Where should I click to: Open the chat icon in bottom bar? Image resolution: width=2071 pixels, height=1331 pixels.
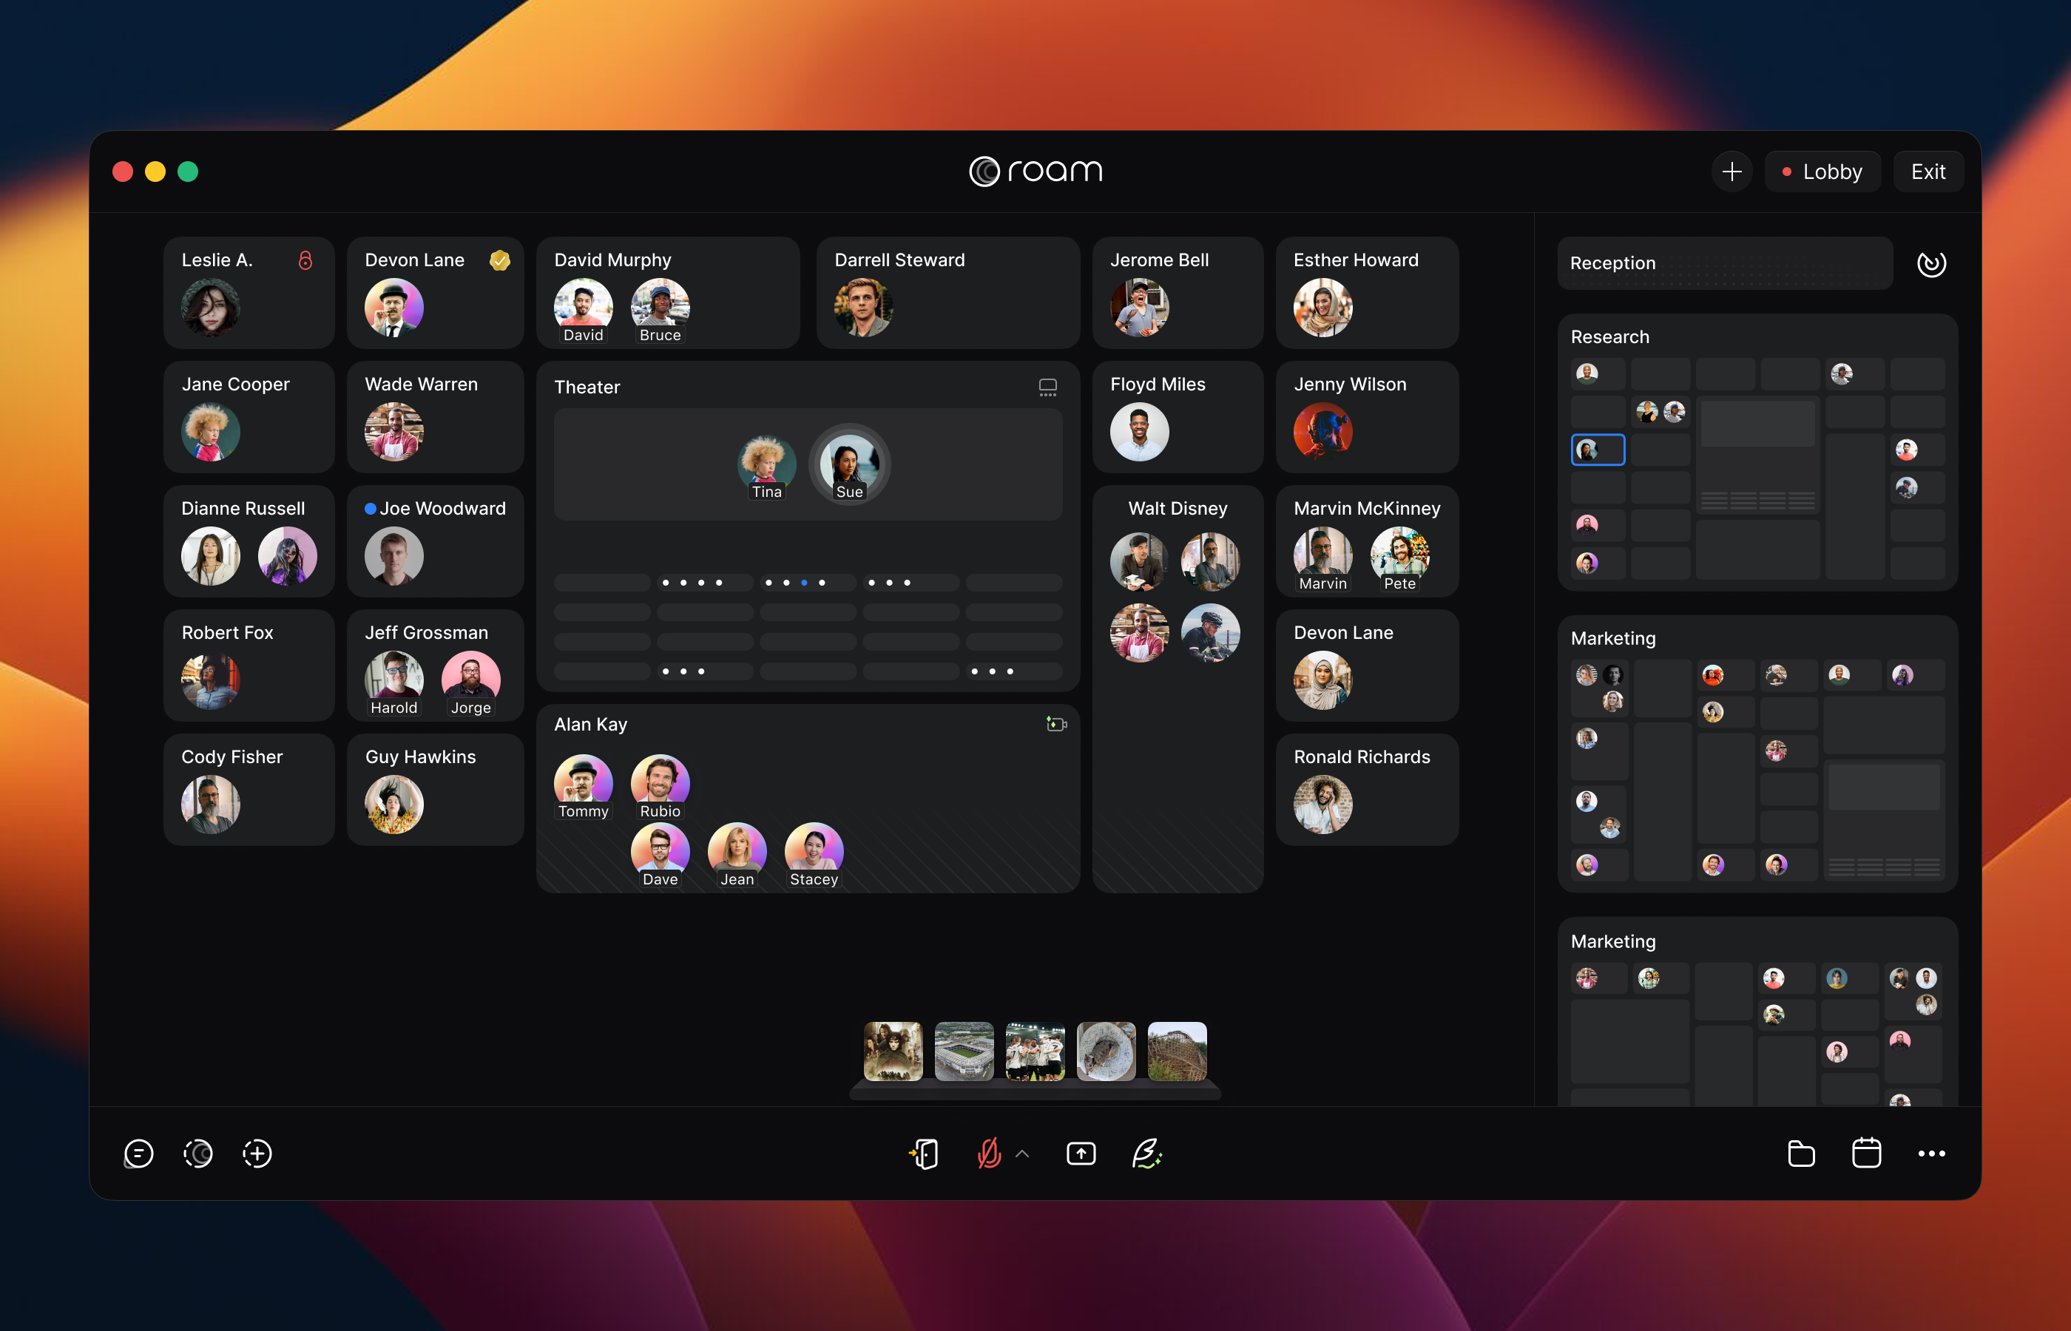(x=138, y=1154)
